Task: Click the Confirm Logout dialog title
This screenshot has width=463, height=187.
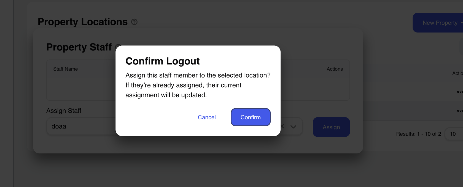Action: point(163,61)
